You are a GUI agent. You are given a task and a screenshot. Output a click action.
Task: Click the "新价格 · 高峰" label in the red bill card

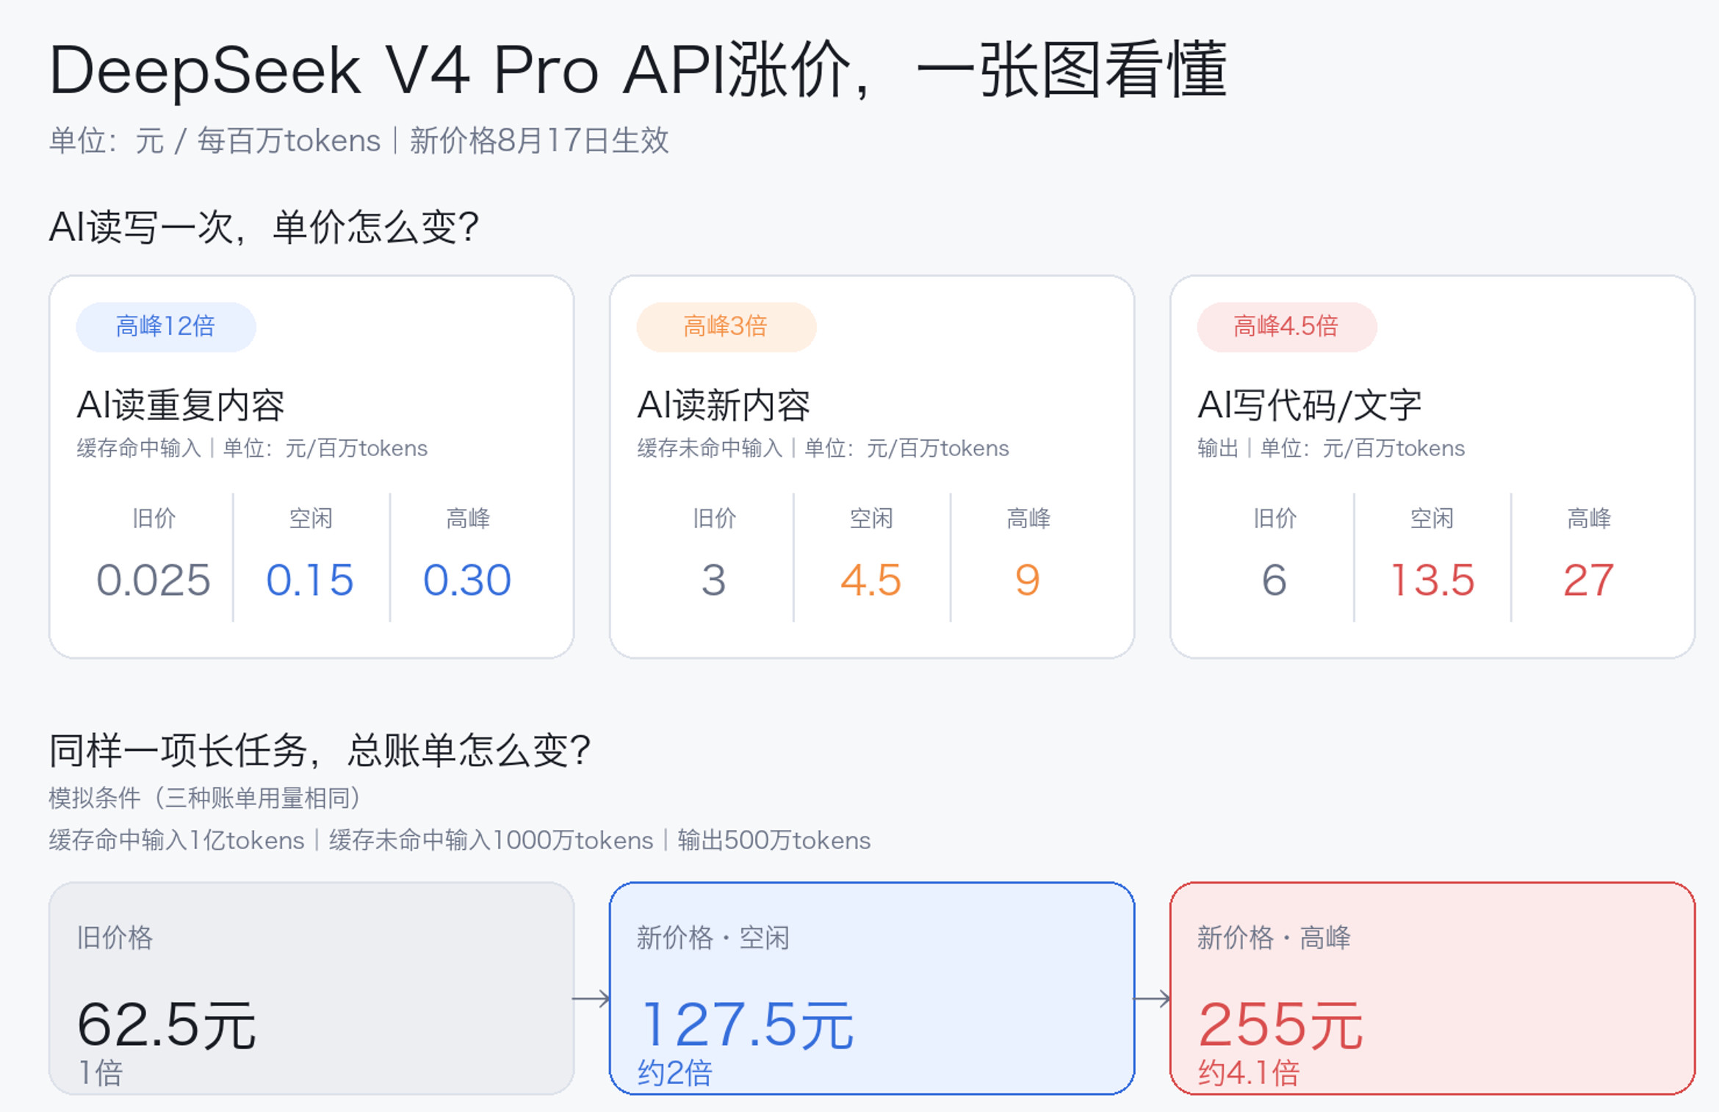(1274, 938)
